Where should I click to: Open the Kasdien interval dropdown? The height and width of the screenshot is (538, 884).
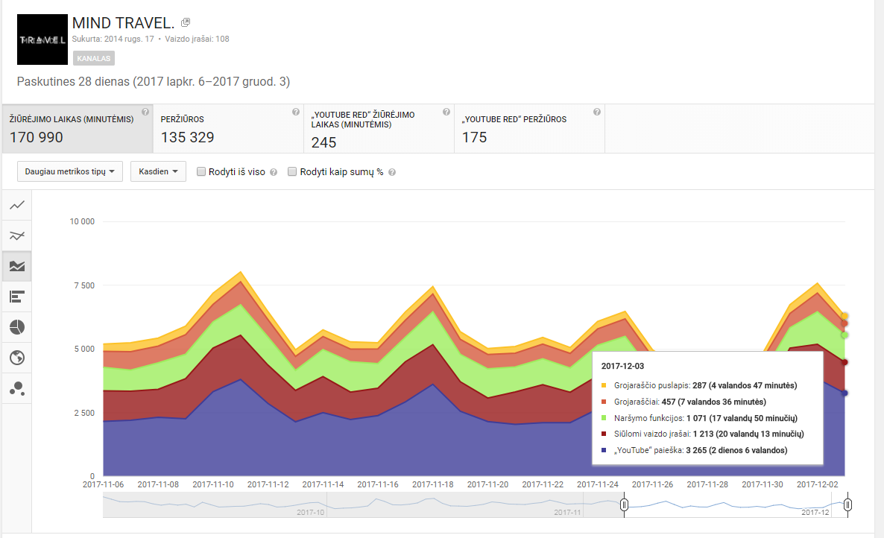click(x=159, y=171)
